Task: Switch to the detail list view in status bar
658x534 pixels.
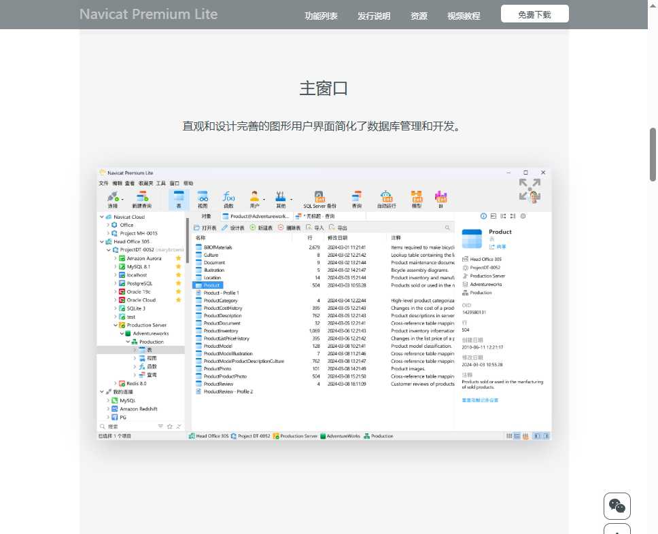Action: point(517,436)
